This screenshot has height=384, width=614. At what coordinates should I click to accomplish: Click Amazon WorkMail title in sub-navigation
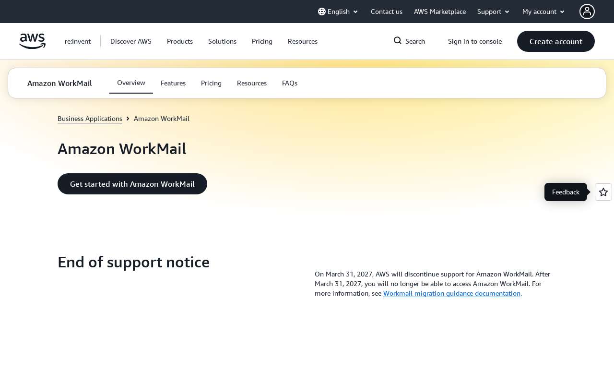pos(59,83)
